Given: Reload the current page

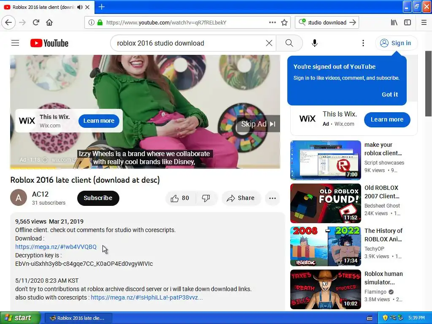Looking at the screenshot, I should [36, 22].
